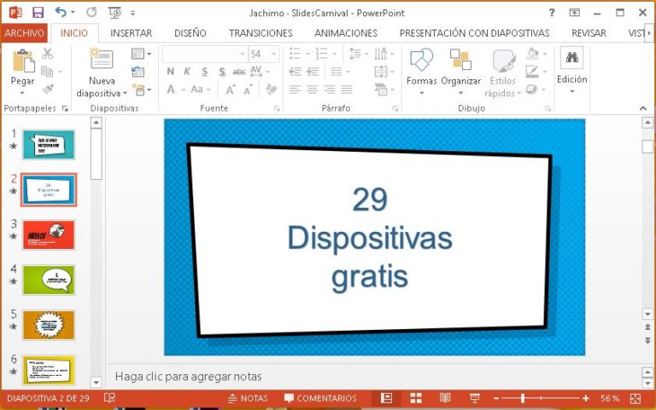656x410 pixels.
Task: Apply numbered list formatting
Action: coord(322,54)
